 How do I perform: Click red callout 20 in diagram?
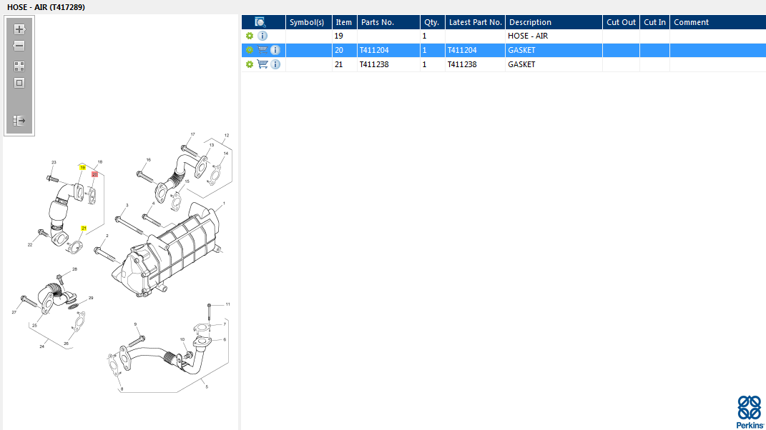(x=95, y=174)
